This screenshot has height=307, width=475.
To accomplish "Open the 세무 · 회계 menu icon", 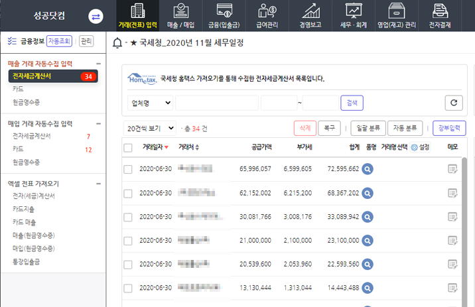I will point(354,11).
